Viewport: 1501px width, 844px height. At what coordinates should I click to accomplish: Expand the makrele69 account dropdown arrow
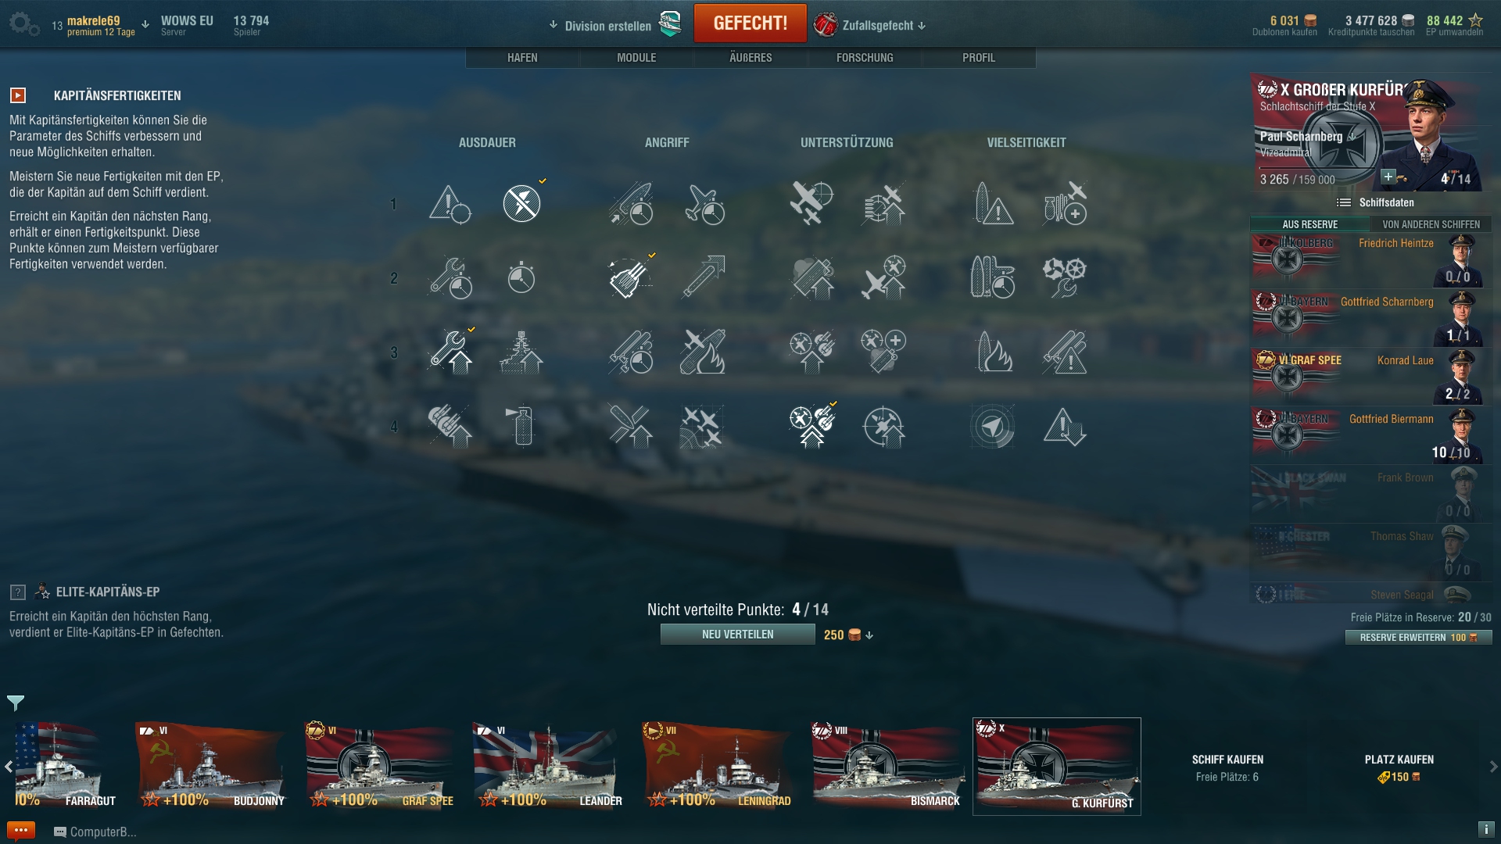pos(145,24)
